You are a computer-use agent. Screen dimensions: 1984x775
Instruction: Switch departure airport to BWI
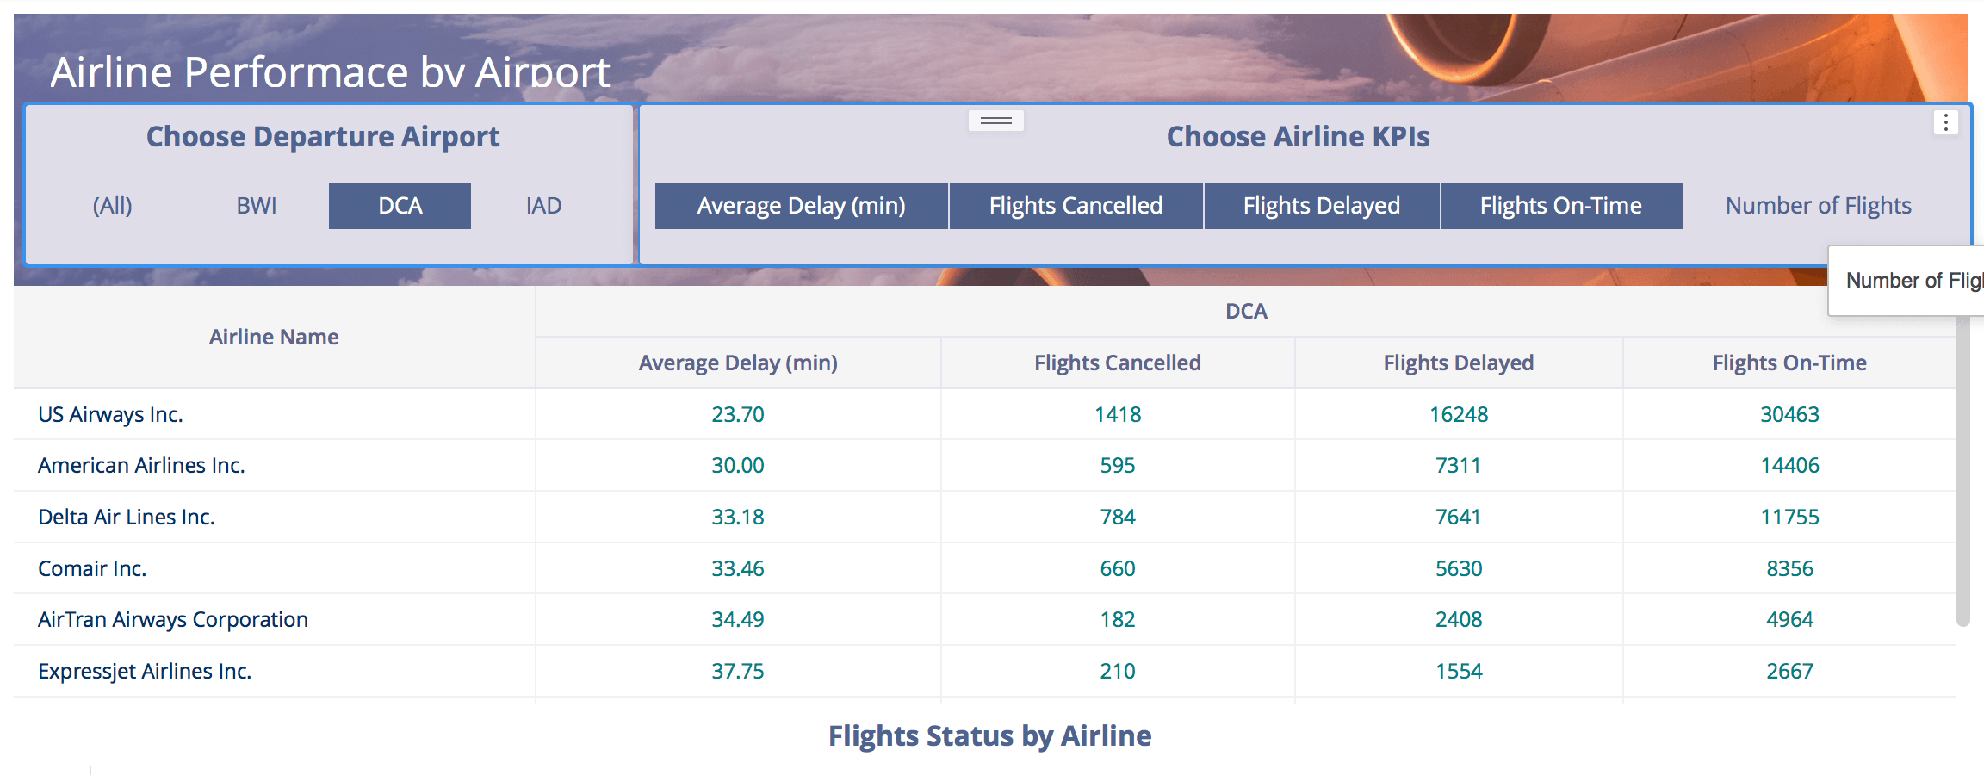pyautogui.click(x=257, y=206)
